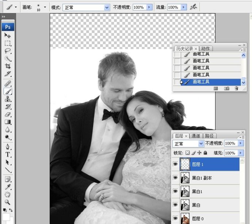Click the 流量 100% input field

pos(174,7)
